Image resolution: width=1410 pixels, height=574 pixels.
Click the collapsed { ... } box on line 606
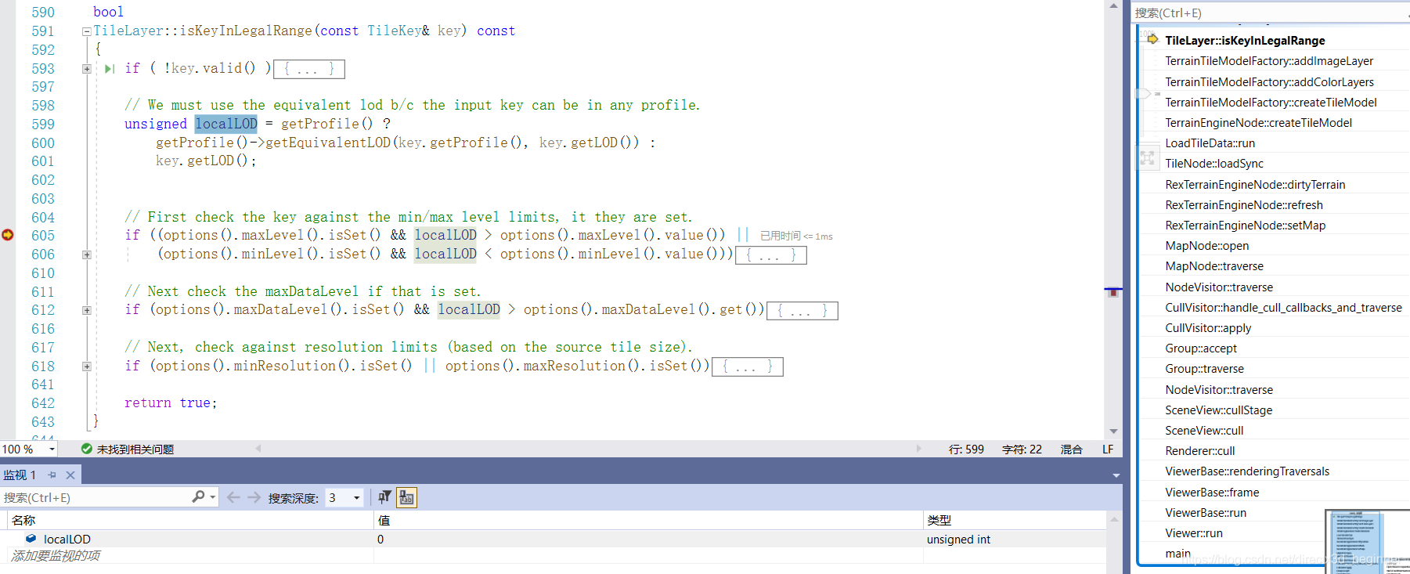[x=771, y=255]
